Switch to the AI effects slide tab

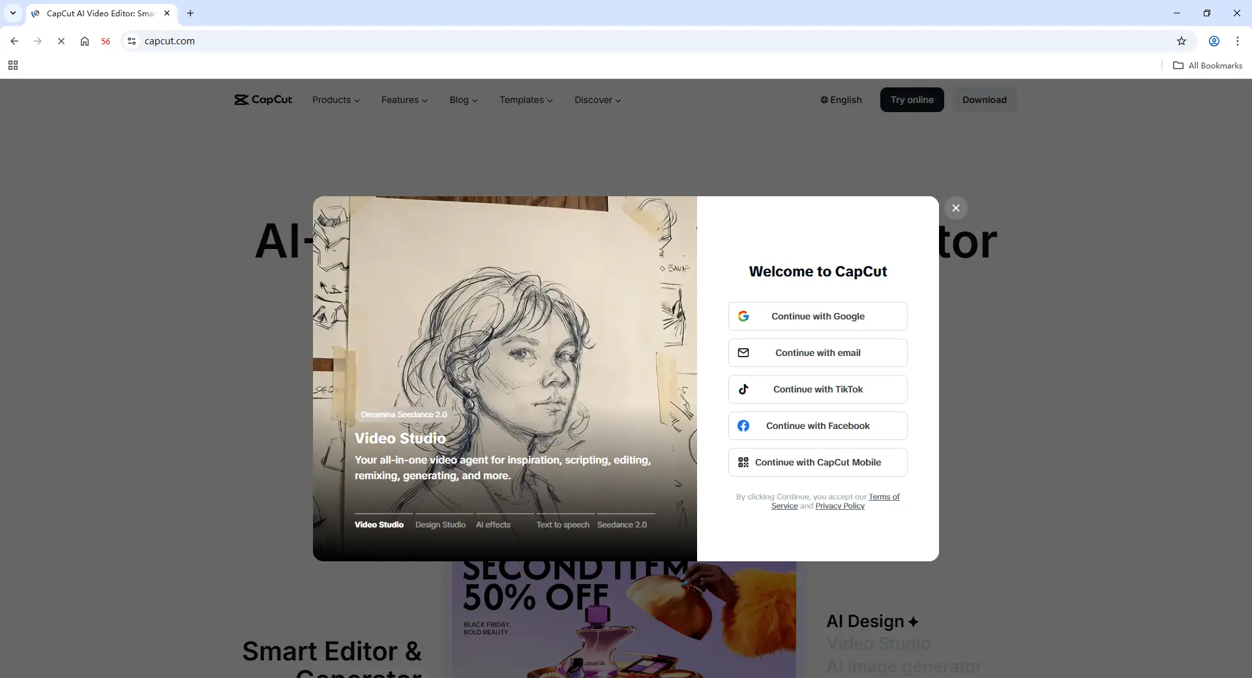[493, 525]
